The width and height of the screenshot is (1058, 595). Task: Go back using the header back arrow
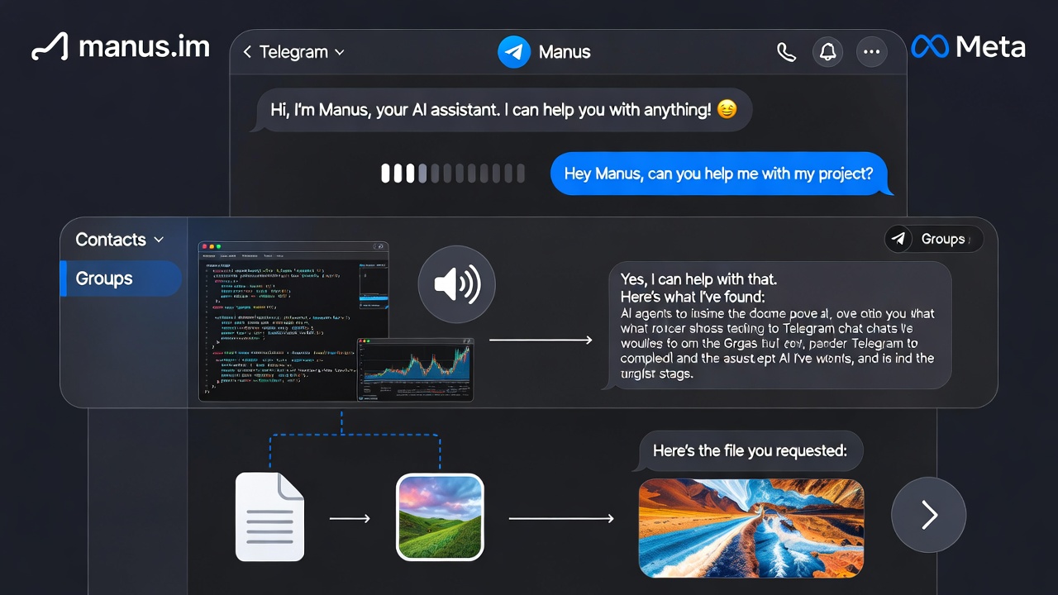pyautogui.click(x=247, y=51)
